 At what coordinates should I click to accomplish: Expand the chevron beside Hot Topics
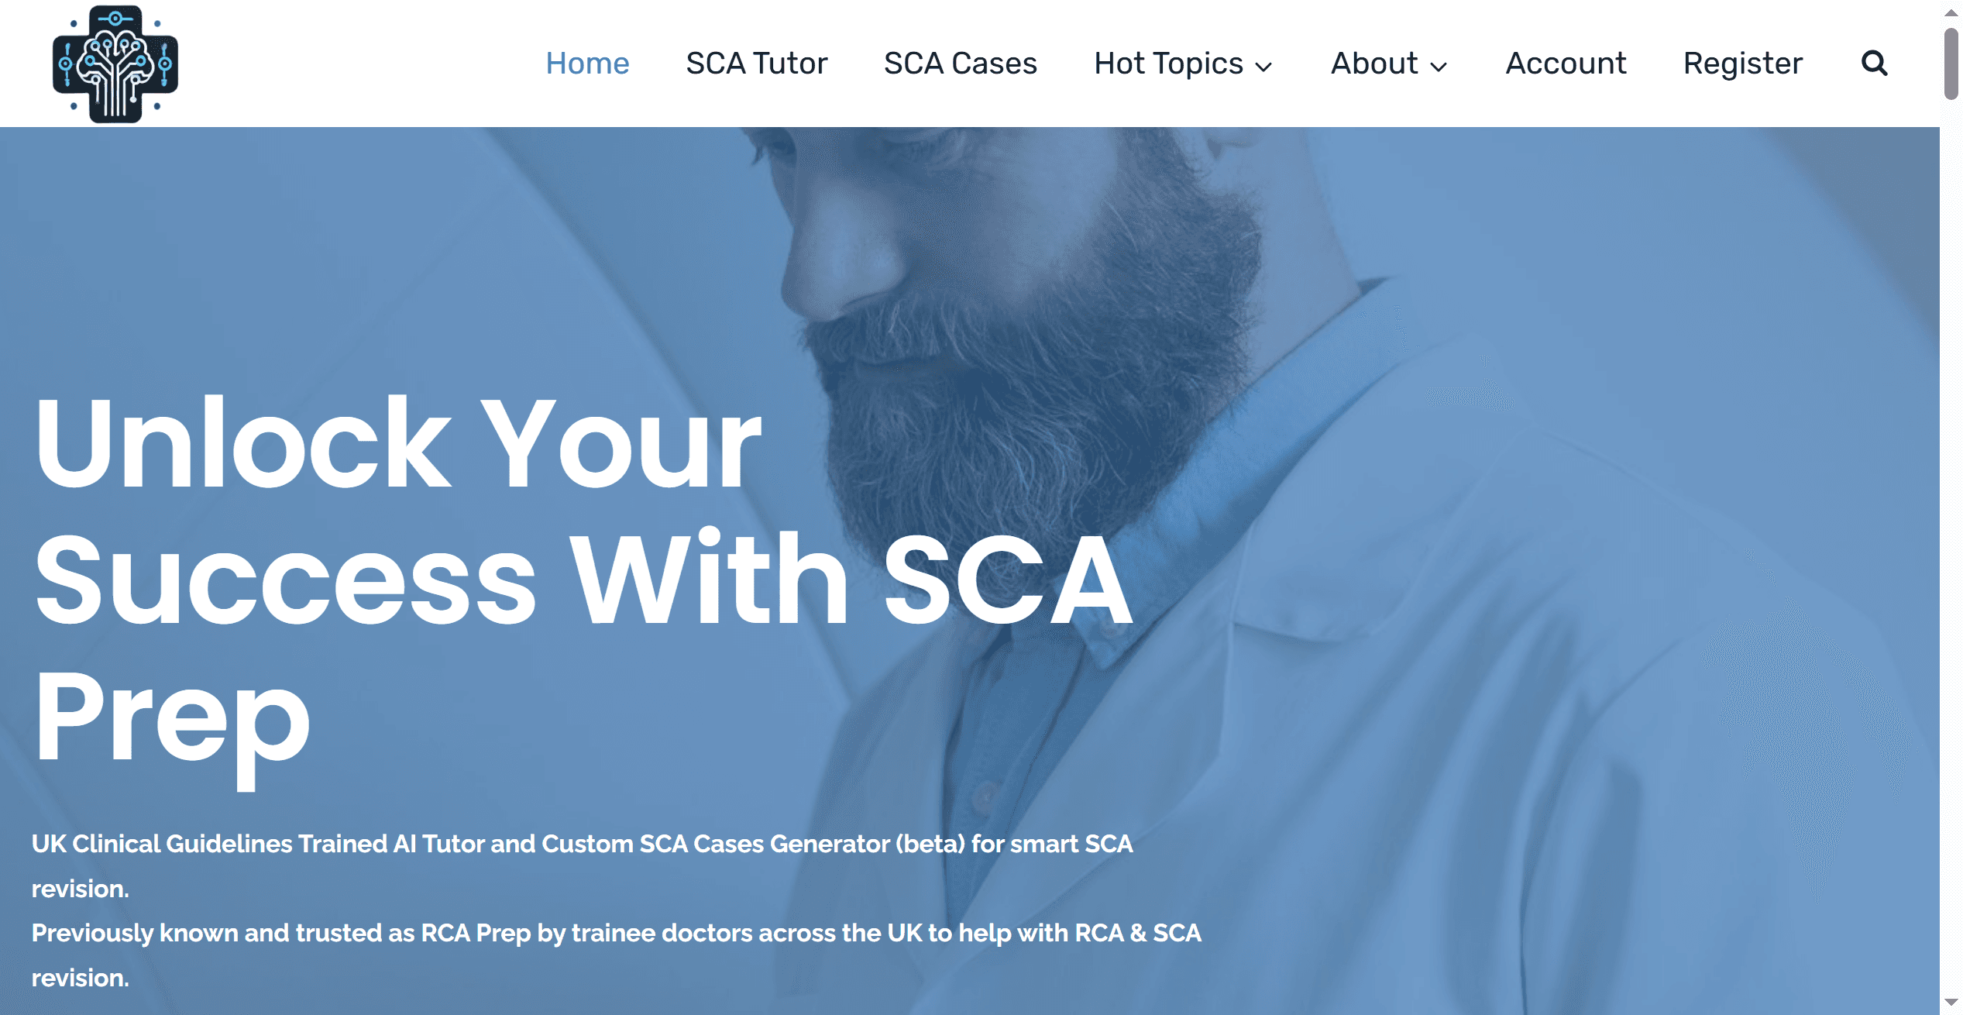point(1264,67)
